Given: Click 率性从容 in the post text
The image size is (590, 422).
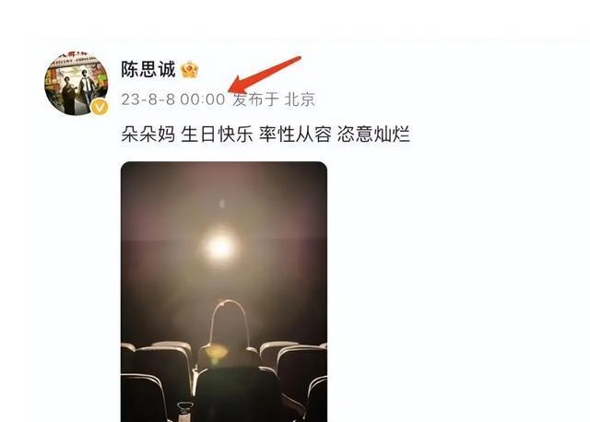Looking at the screenshot, I should (295, 135).
